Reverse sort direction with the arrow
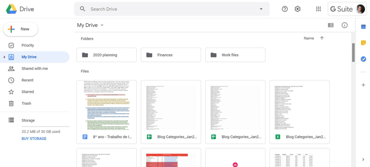Screen dimensions: 370x167 pos(322,38)
